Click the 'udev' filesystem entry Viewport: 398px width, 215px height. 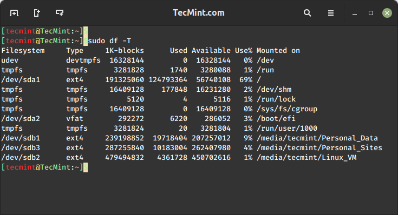(x=10, y=61)
